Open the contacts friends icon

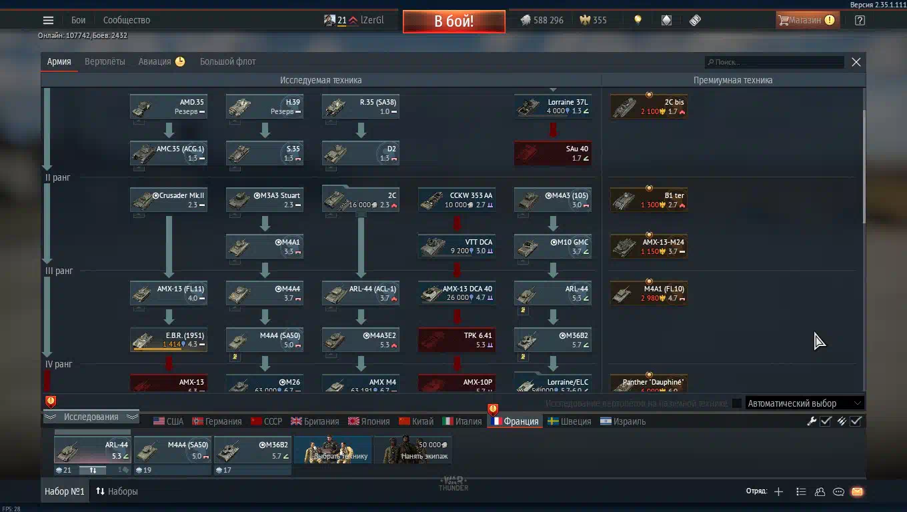(x=820, y=491)
